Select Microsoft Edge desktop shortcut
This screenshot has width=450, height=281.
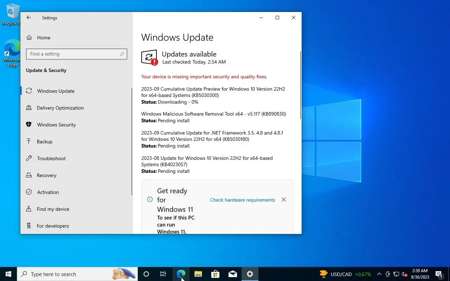tap(12, 53)
